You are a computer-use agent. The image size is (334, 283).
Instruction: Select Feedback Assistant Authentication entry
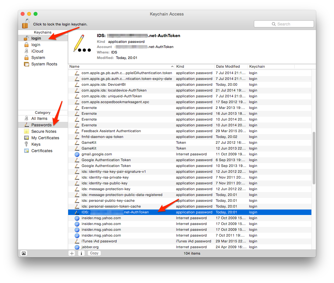(190, 131)
